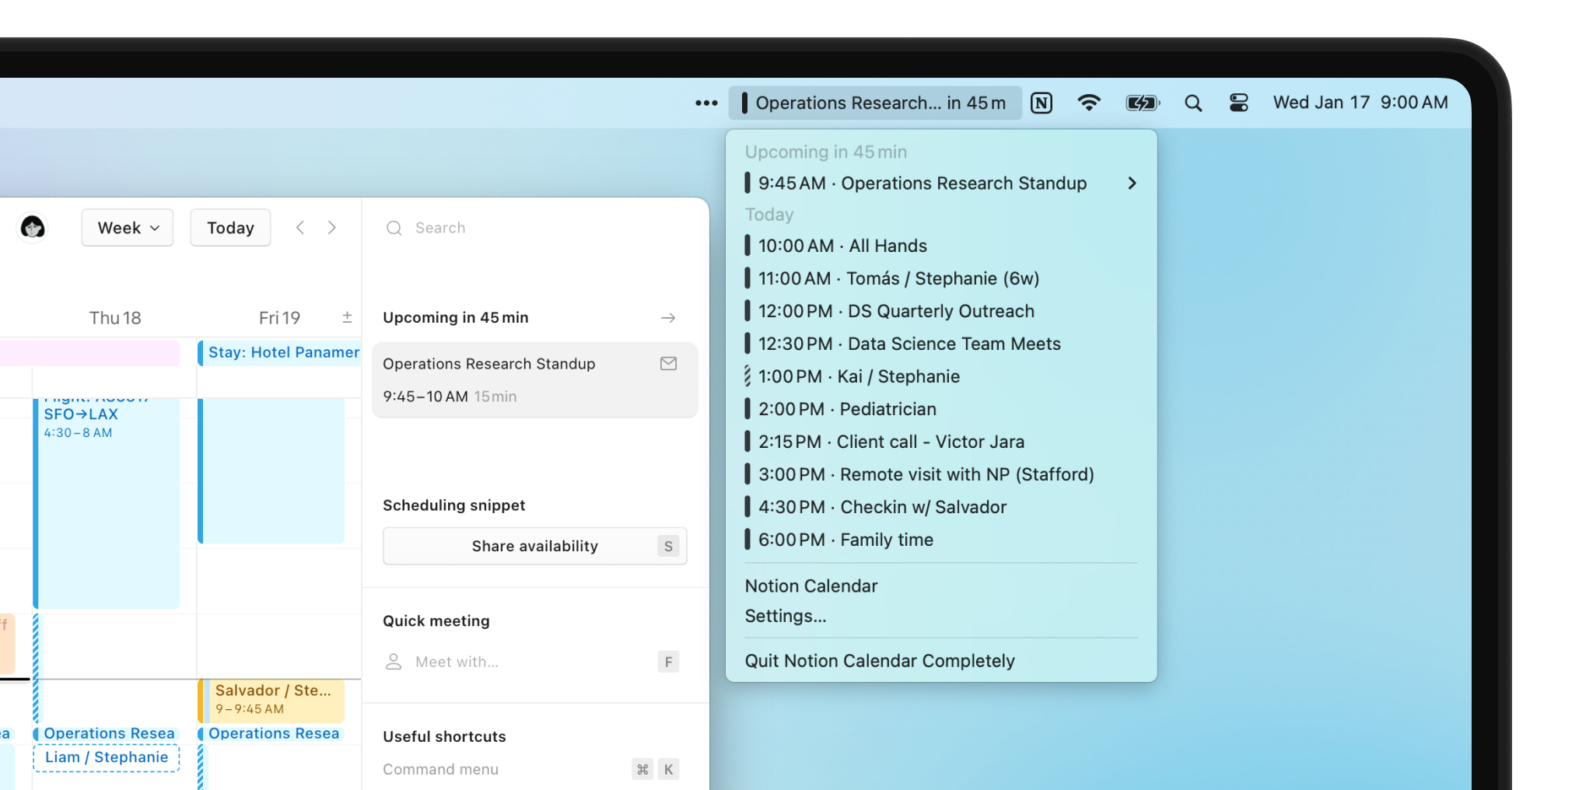Click Share availability
Viewport: 1593px width, 790px height.
(x=534, y=545)
